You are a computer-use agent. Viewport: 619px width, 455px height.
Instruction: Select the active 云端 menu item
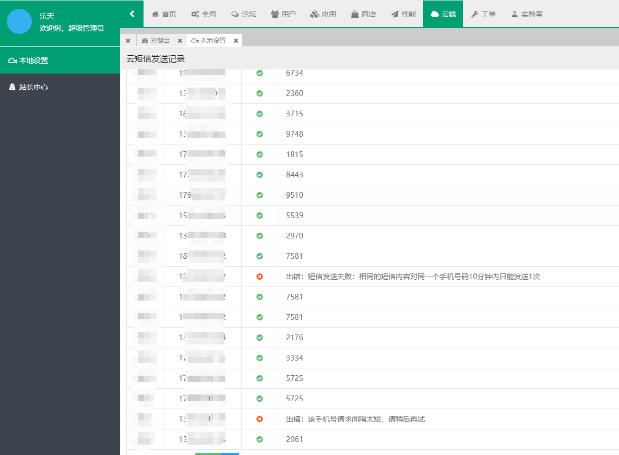[x=443, y=14]
